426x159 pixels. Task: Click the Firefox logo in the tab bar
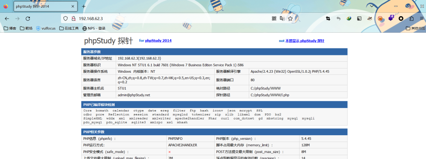point(6,6)
